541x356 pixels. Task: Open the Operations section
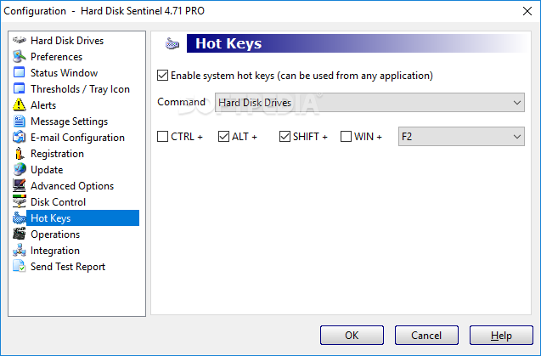pyautogui.click(x=55, y=235)
